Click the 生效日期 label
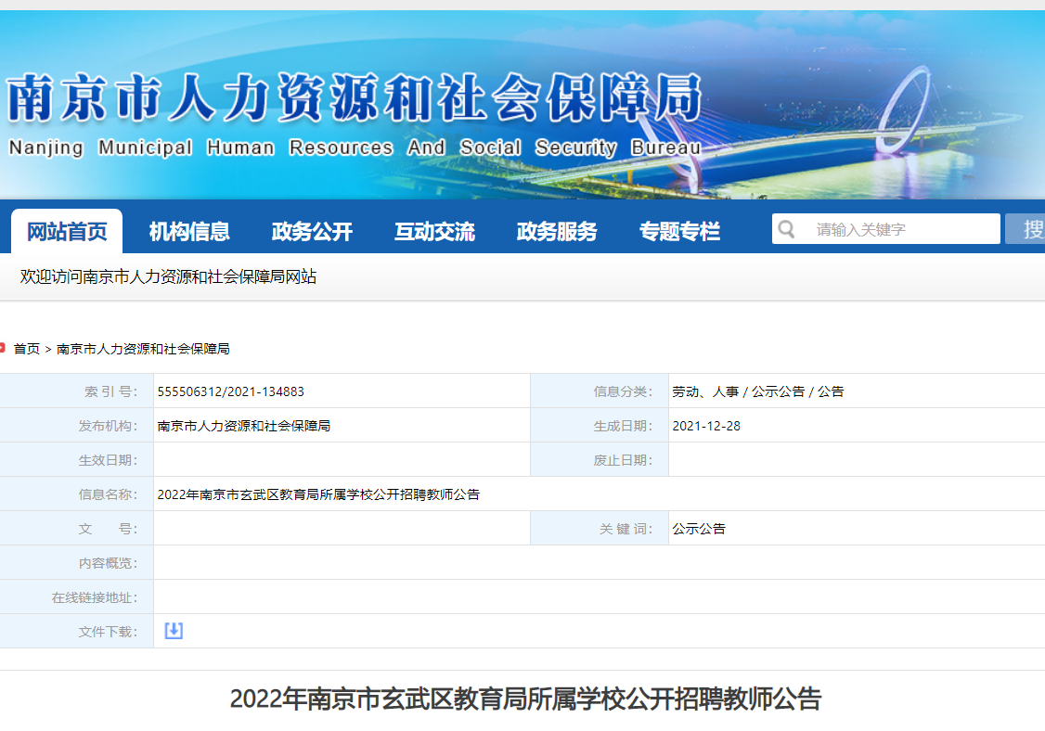 pos(108,460)
